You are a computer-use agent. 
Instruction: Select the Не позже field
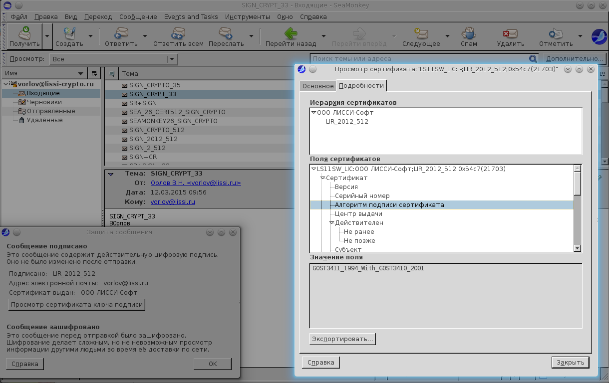(x=359, y=241)
